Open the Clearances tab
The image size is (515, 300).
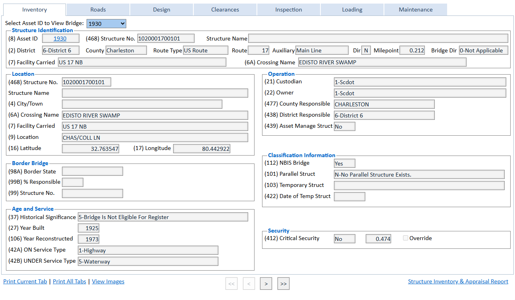point(225,10)
